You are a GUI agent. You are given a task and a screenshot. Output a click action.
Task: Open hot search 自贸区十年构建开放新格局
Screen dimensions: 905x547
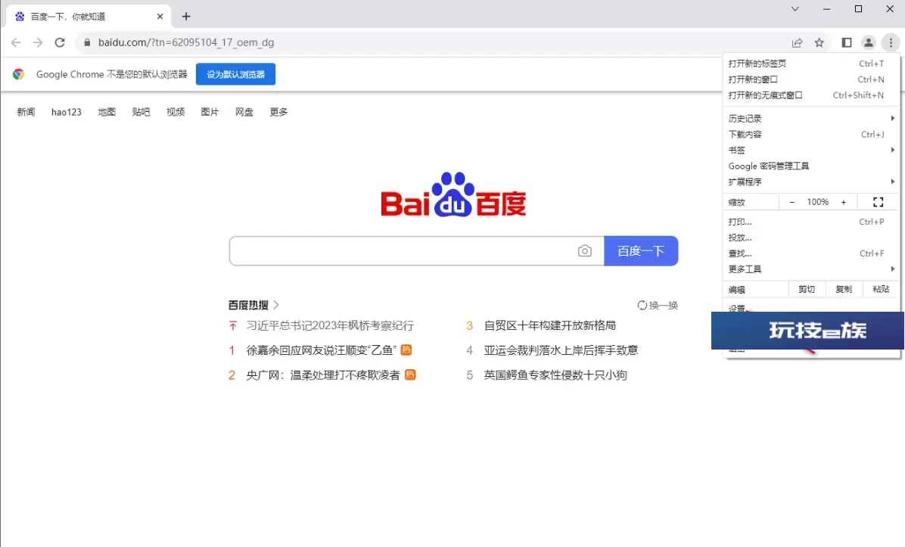pos(550,325)
